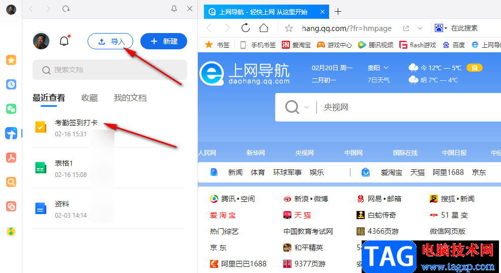Click the 新建 new document button
Viewport: 501px width, 273px height.
164,41
